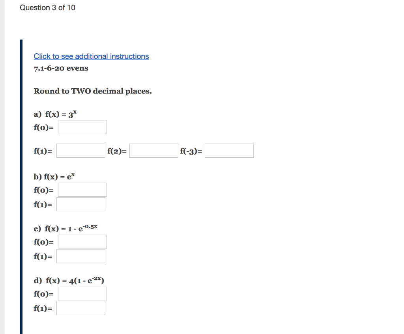
Task: Select the f(2) answer box in part a
Action: [154, 150]
